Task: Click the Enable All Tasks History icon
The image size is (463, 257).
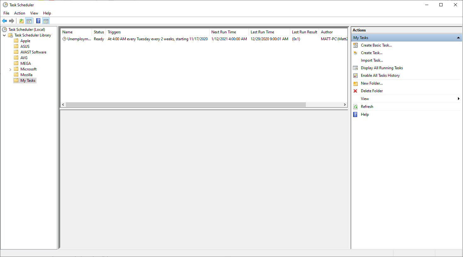Action: 355,75
